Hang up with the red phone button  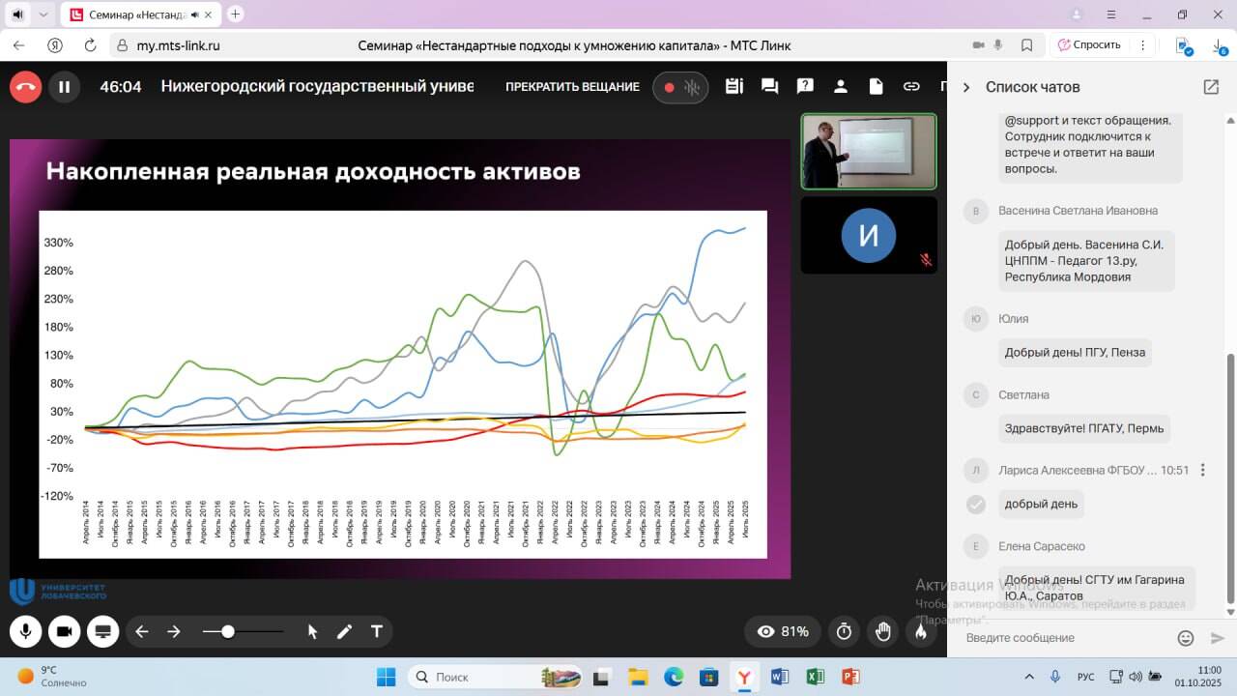26,87
